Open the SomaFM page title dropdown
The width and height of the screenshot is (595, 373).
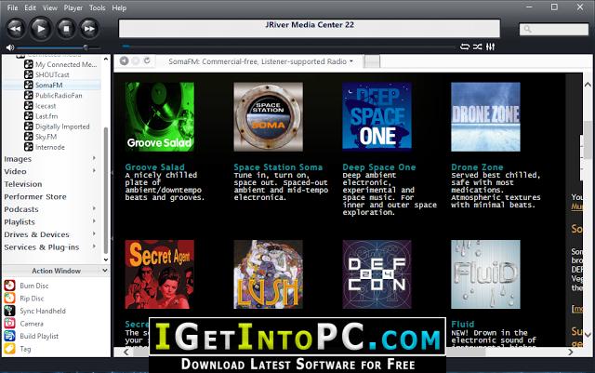(260, 61)
